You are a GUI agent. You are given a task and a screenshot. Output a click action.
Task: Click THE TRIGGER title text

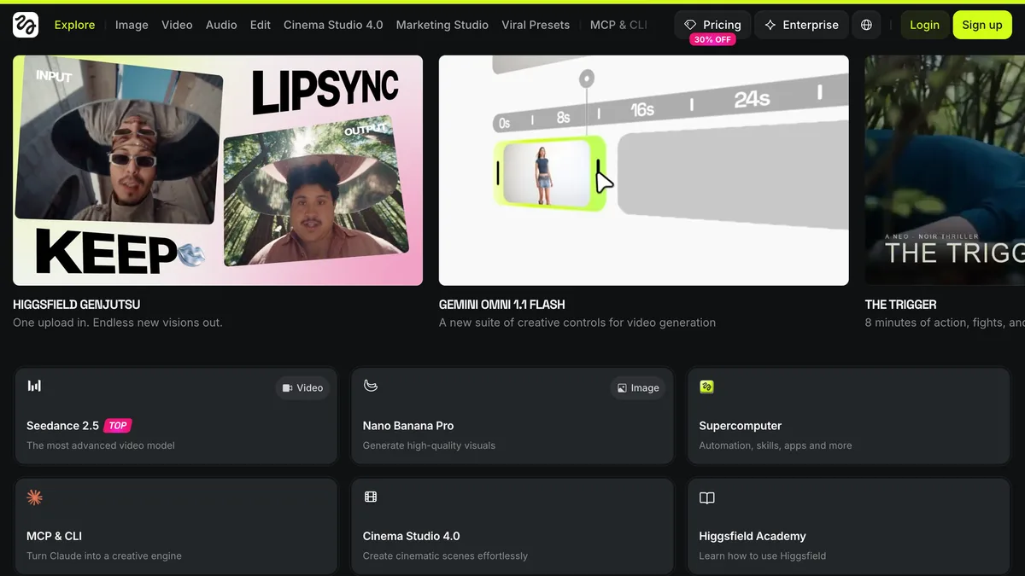click(x=900, y=304)
